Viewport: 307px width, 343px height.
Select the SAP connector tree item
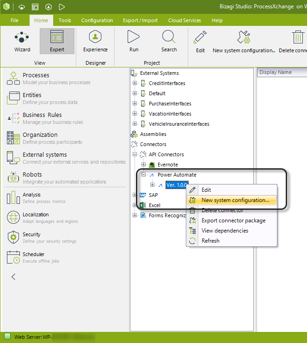tap(153, 195)
